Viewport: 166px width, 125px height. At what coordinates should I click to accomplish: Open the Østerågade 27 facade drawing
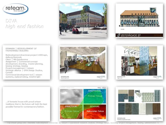point(139,21)
